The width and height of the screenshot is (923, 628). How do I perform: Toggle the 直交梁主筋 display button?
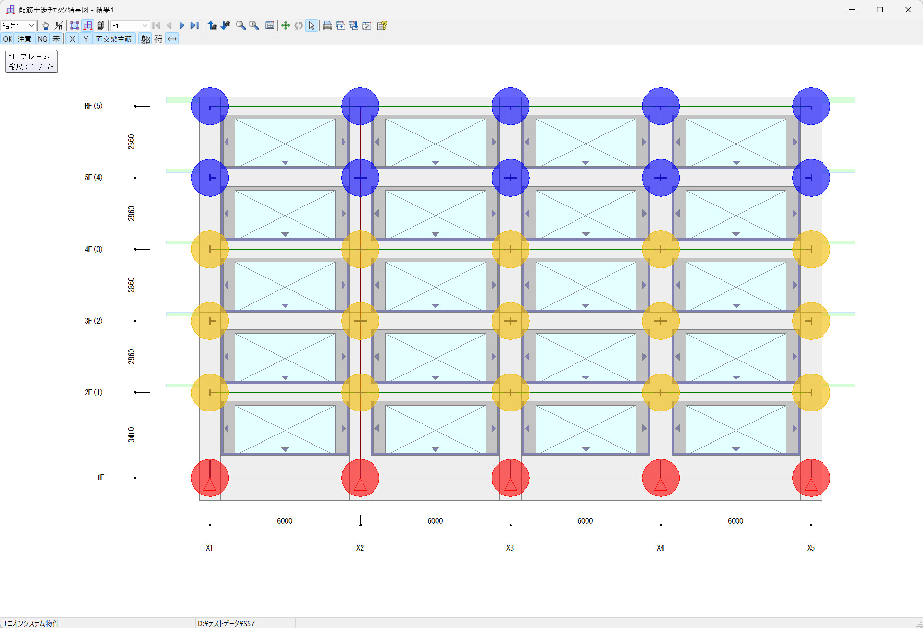pos(113,39)
